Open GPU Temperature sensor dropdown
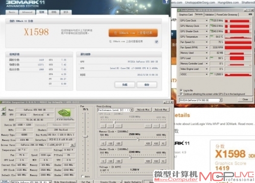Viewport: 255px width, 183px height. [x=207, y=37]
